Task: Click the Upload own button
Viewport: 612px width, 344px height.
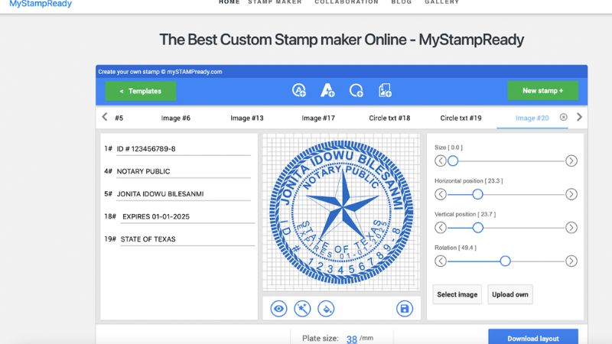Action: tap(510, 294)
